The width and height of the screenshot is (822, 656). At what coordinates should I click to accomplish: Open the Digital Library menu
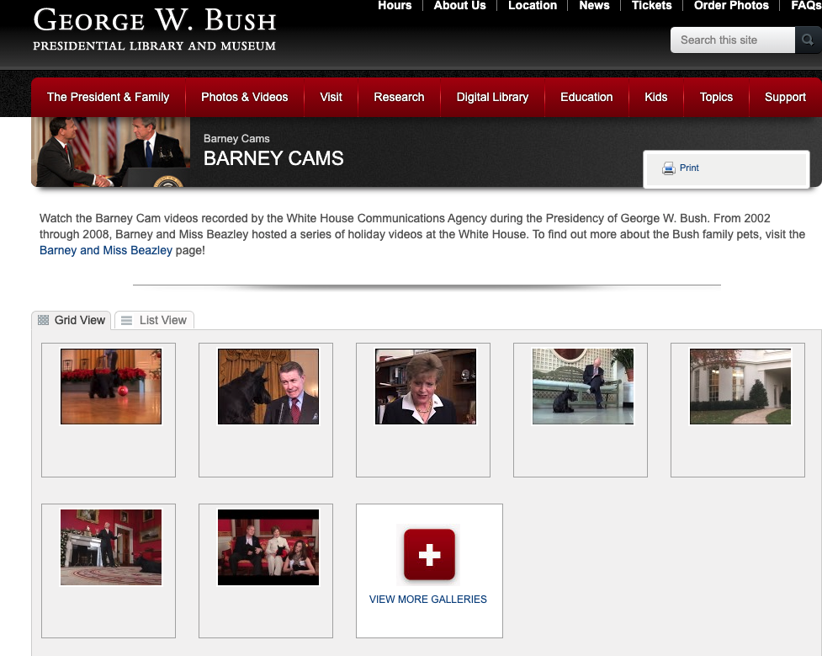(x=492, y=97)
